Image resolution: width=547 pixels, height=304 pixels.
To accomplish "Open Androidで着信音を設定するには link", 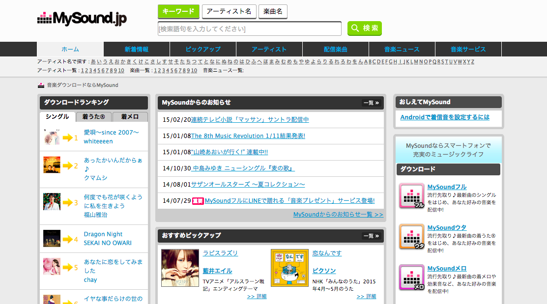I will [445, 117].
